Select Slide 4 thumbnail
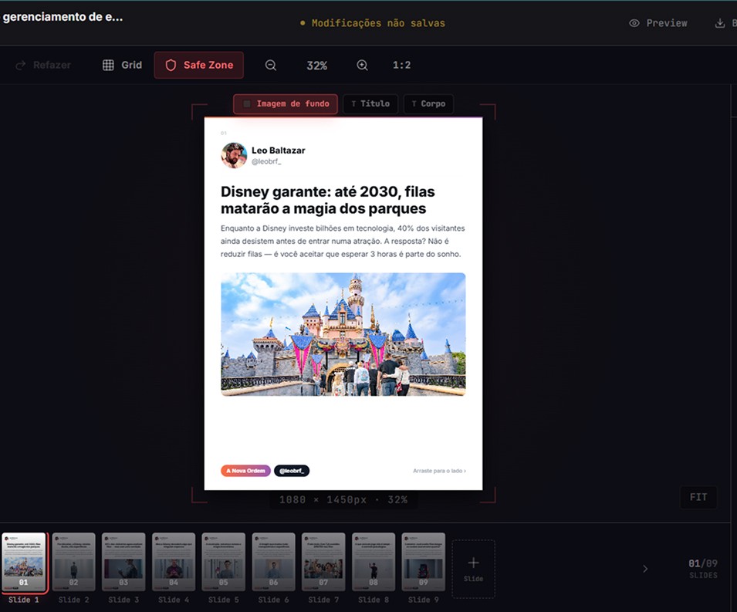 tap(174, 562)
